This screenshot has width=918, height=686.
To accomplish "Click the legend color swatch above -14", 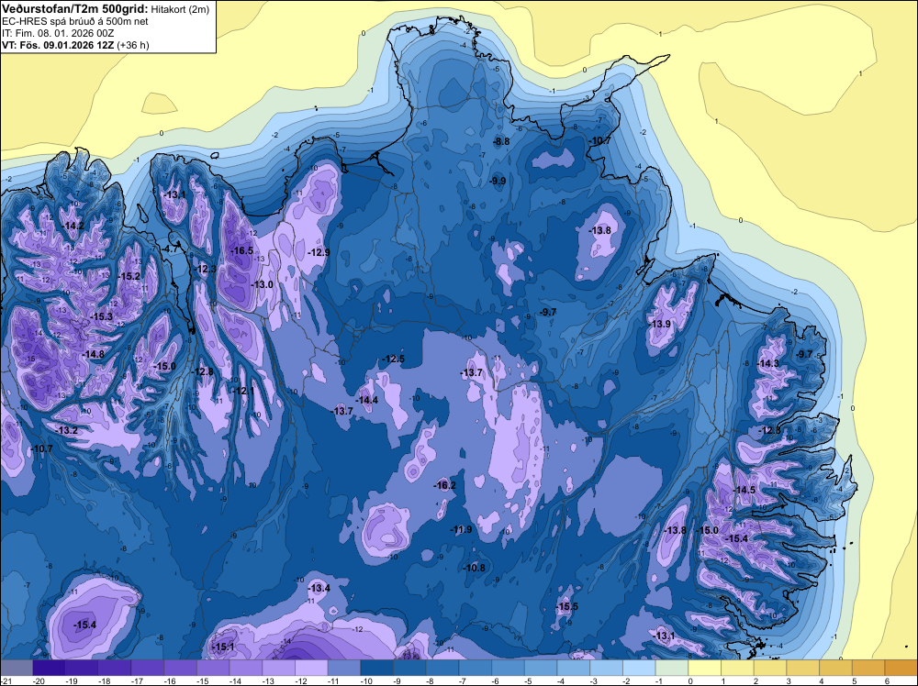I will click(245, 668).
